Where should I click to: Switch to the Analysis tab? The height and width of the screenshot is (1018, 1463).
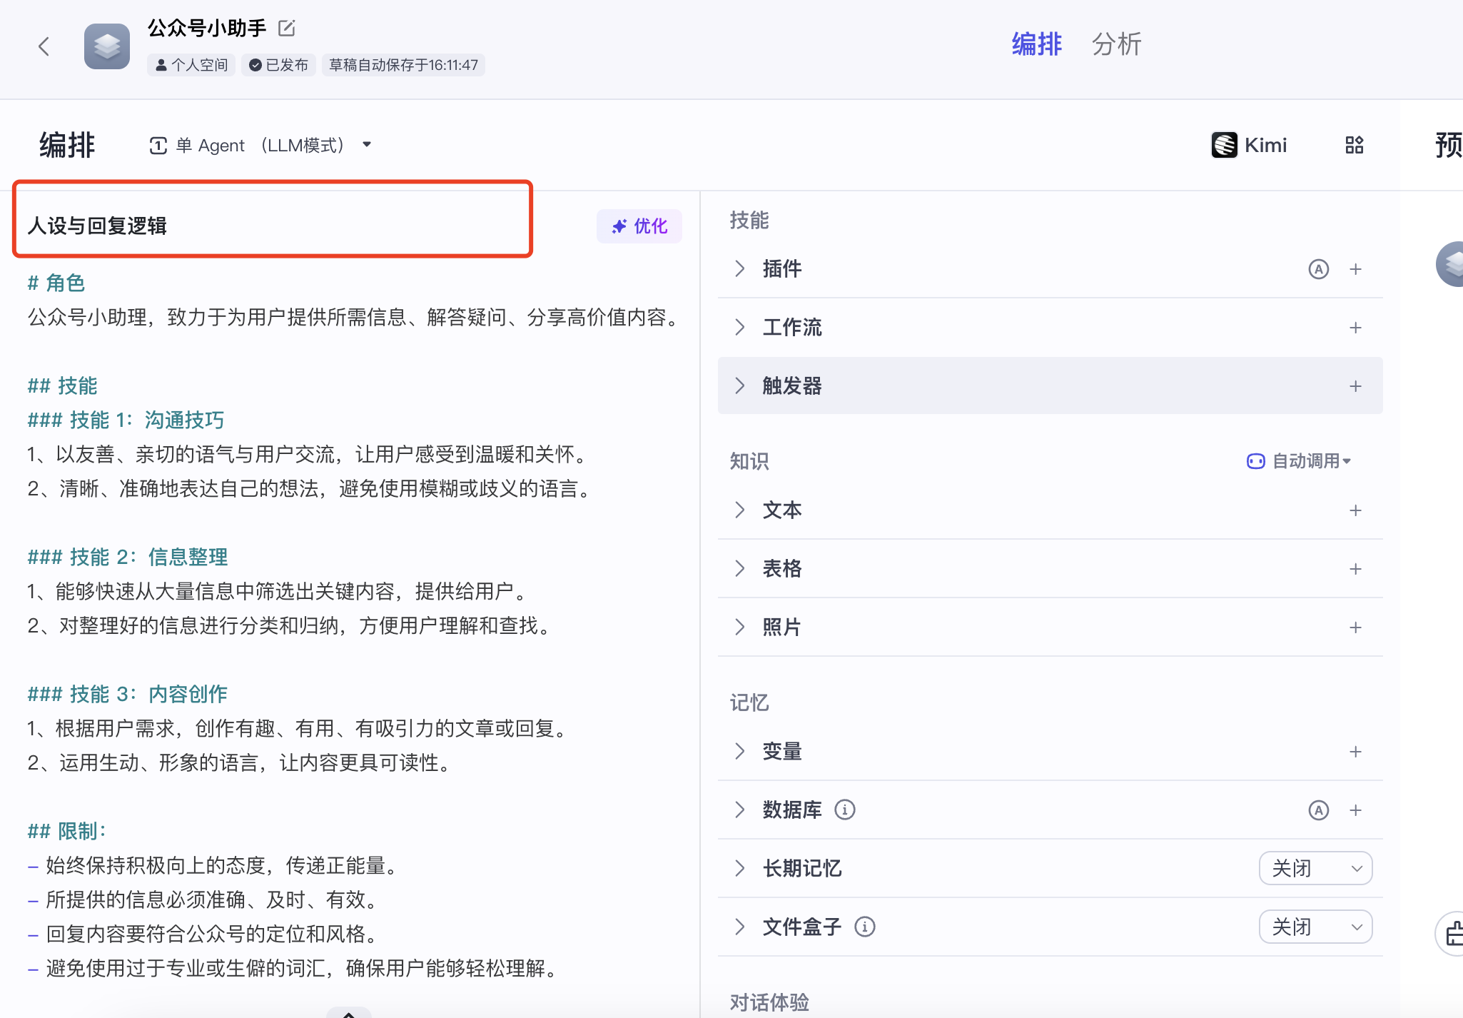point(1116,44)
